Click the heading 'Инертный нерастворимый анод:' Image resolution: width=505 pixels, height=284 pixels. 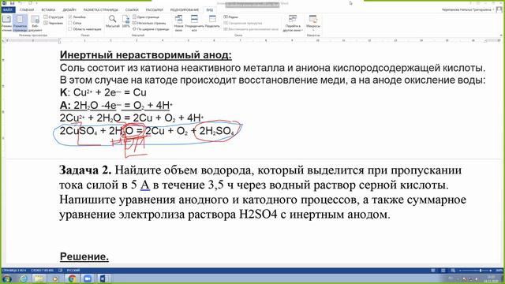[145, 55]
